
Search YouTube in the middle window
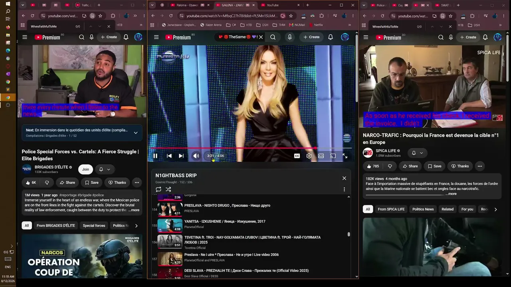pyautogui.click(x=273, y=37)
